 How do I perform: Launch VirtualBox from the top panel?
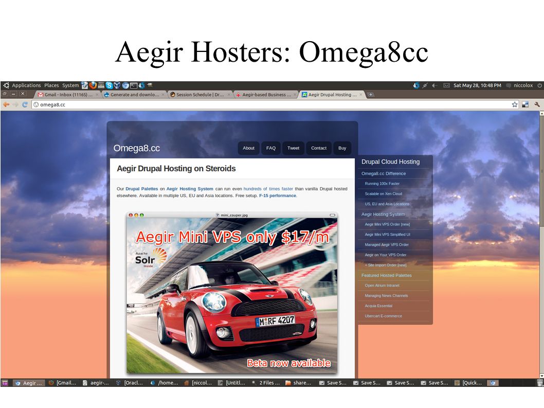pos(117,85)
